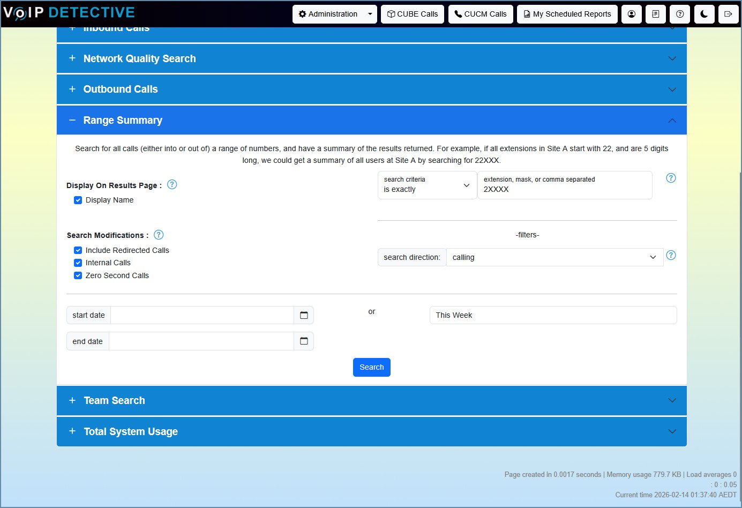Click Outbound Calls heading

(121, 89)
